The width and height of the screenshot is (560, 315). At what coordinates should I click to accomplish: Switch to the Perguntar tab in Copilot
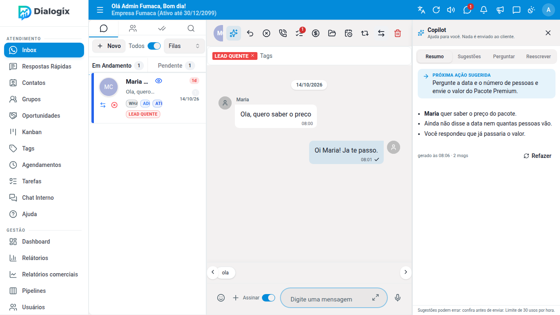[x=504, y=57]
